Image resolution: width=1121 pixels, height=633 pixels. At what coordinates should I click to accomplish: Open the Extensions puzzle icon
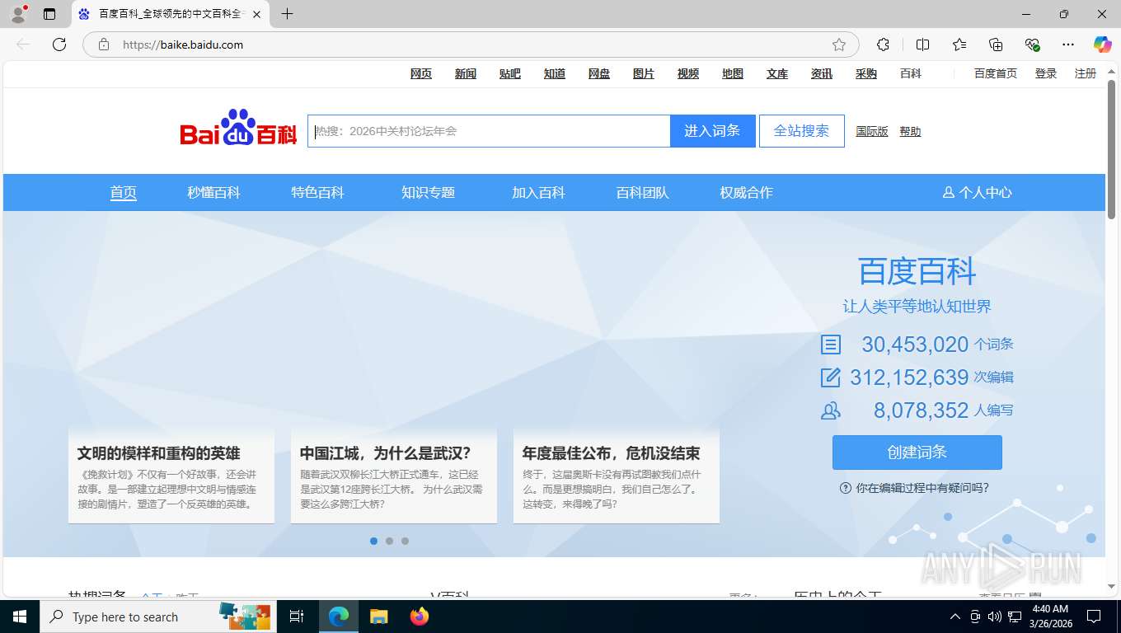tap(884, 45)
